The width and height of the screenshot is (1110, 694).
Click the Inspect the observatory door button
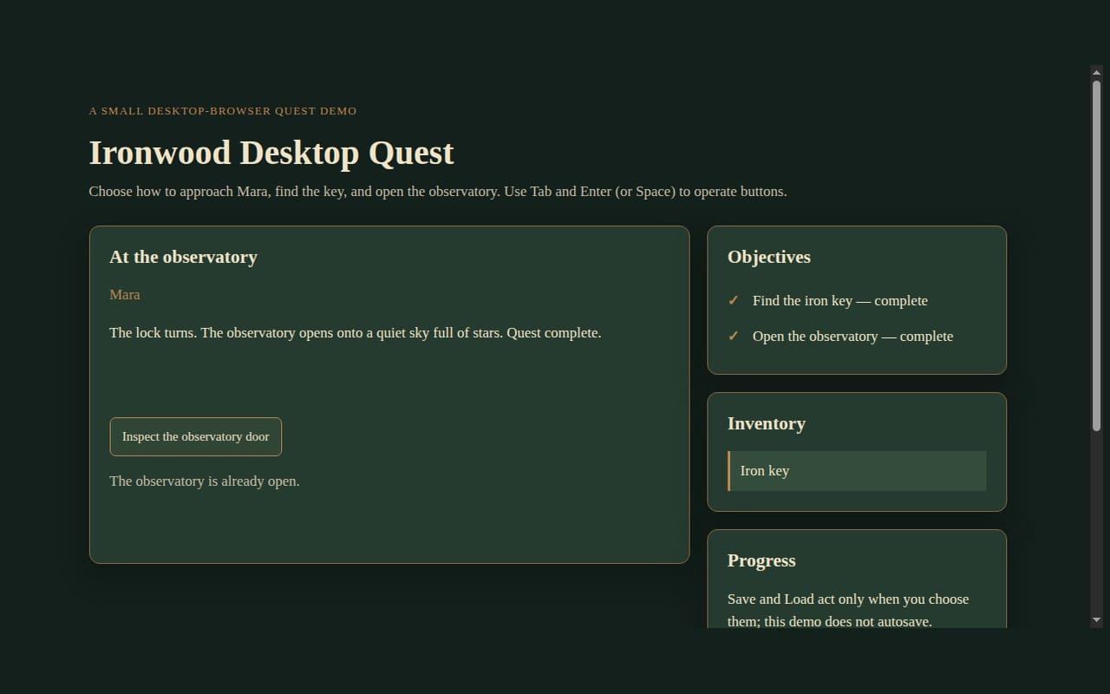tap(195, 436)
